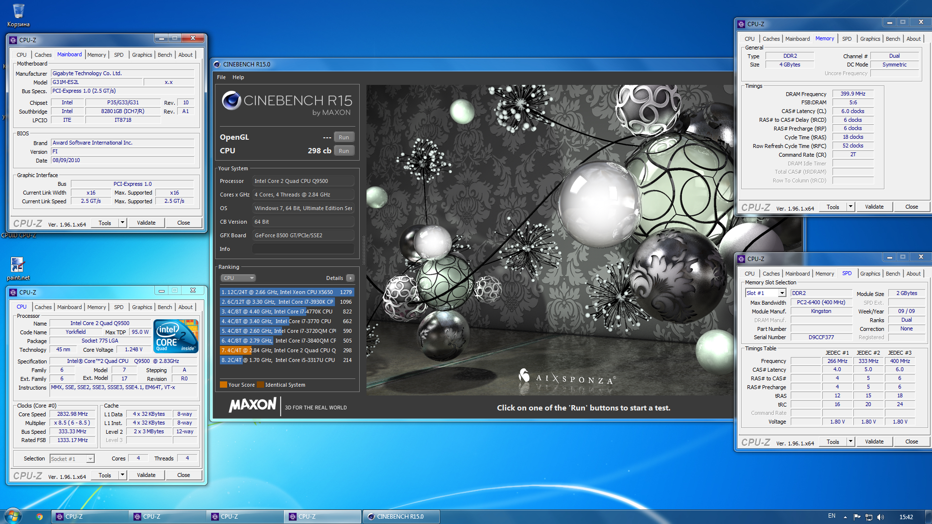The width and height of the screenshot is (932, 524).
Task: Click the DRAM Frequency value 399.9 MHz
Action: click(853, 94)
